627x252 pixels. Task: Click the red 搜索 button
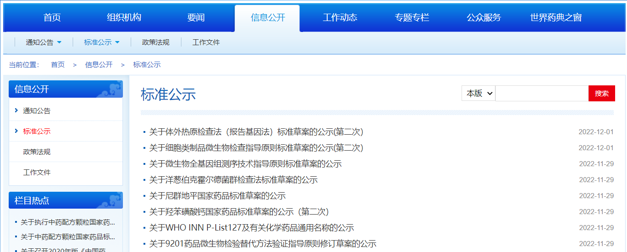click(601, 93)
